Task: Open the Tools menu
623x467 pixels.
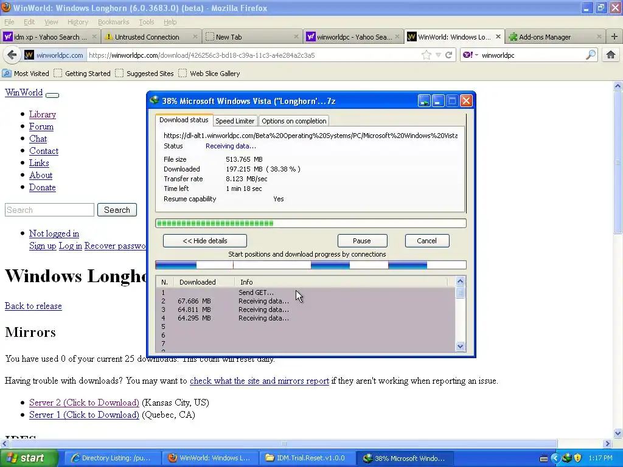Action: coord(146,22)
